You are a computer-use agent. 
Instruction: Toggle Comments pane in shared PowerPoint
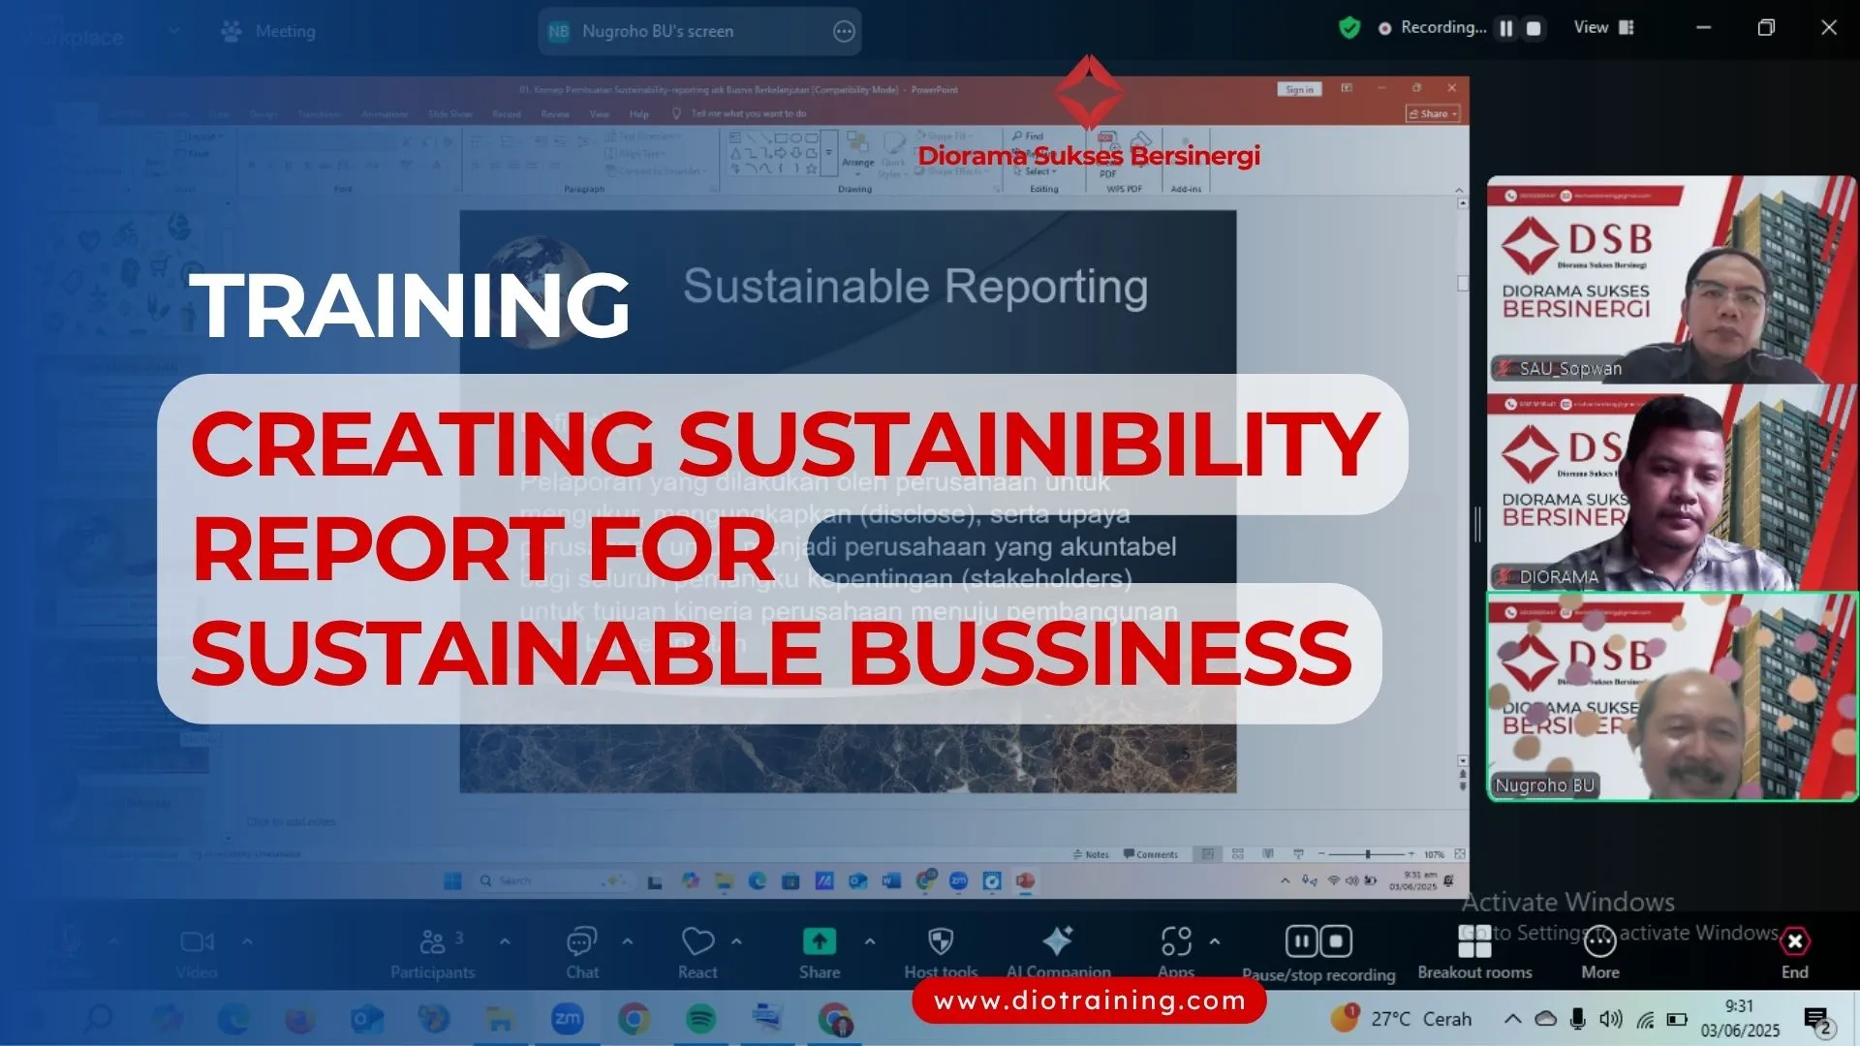coord(1151,854)
